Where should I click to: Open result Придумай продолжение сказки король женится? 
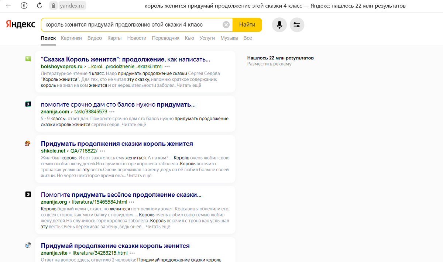115,246
